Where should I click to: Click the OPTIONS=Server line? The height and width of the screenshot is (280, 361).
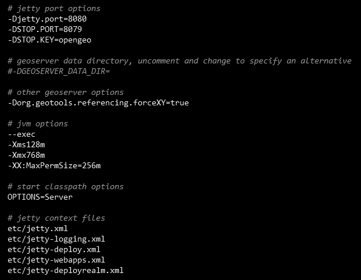(x=40, y=197)
